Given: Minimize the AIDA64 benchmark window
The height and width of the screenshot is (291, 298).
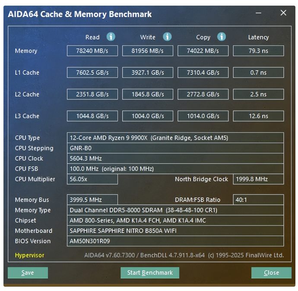Looking at the screenshot, I should pyautogui.click(x=259, y=13).
